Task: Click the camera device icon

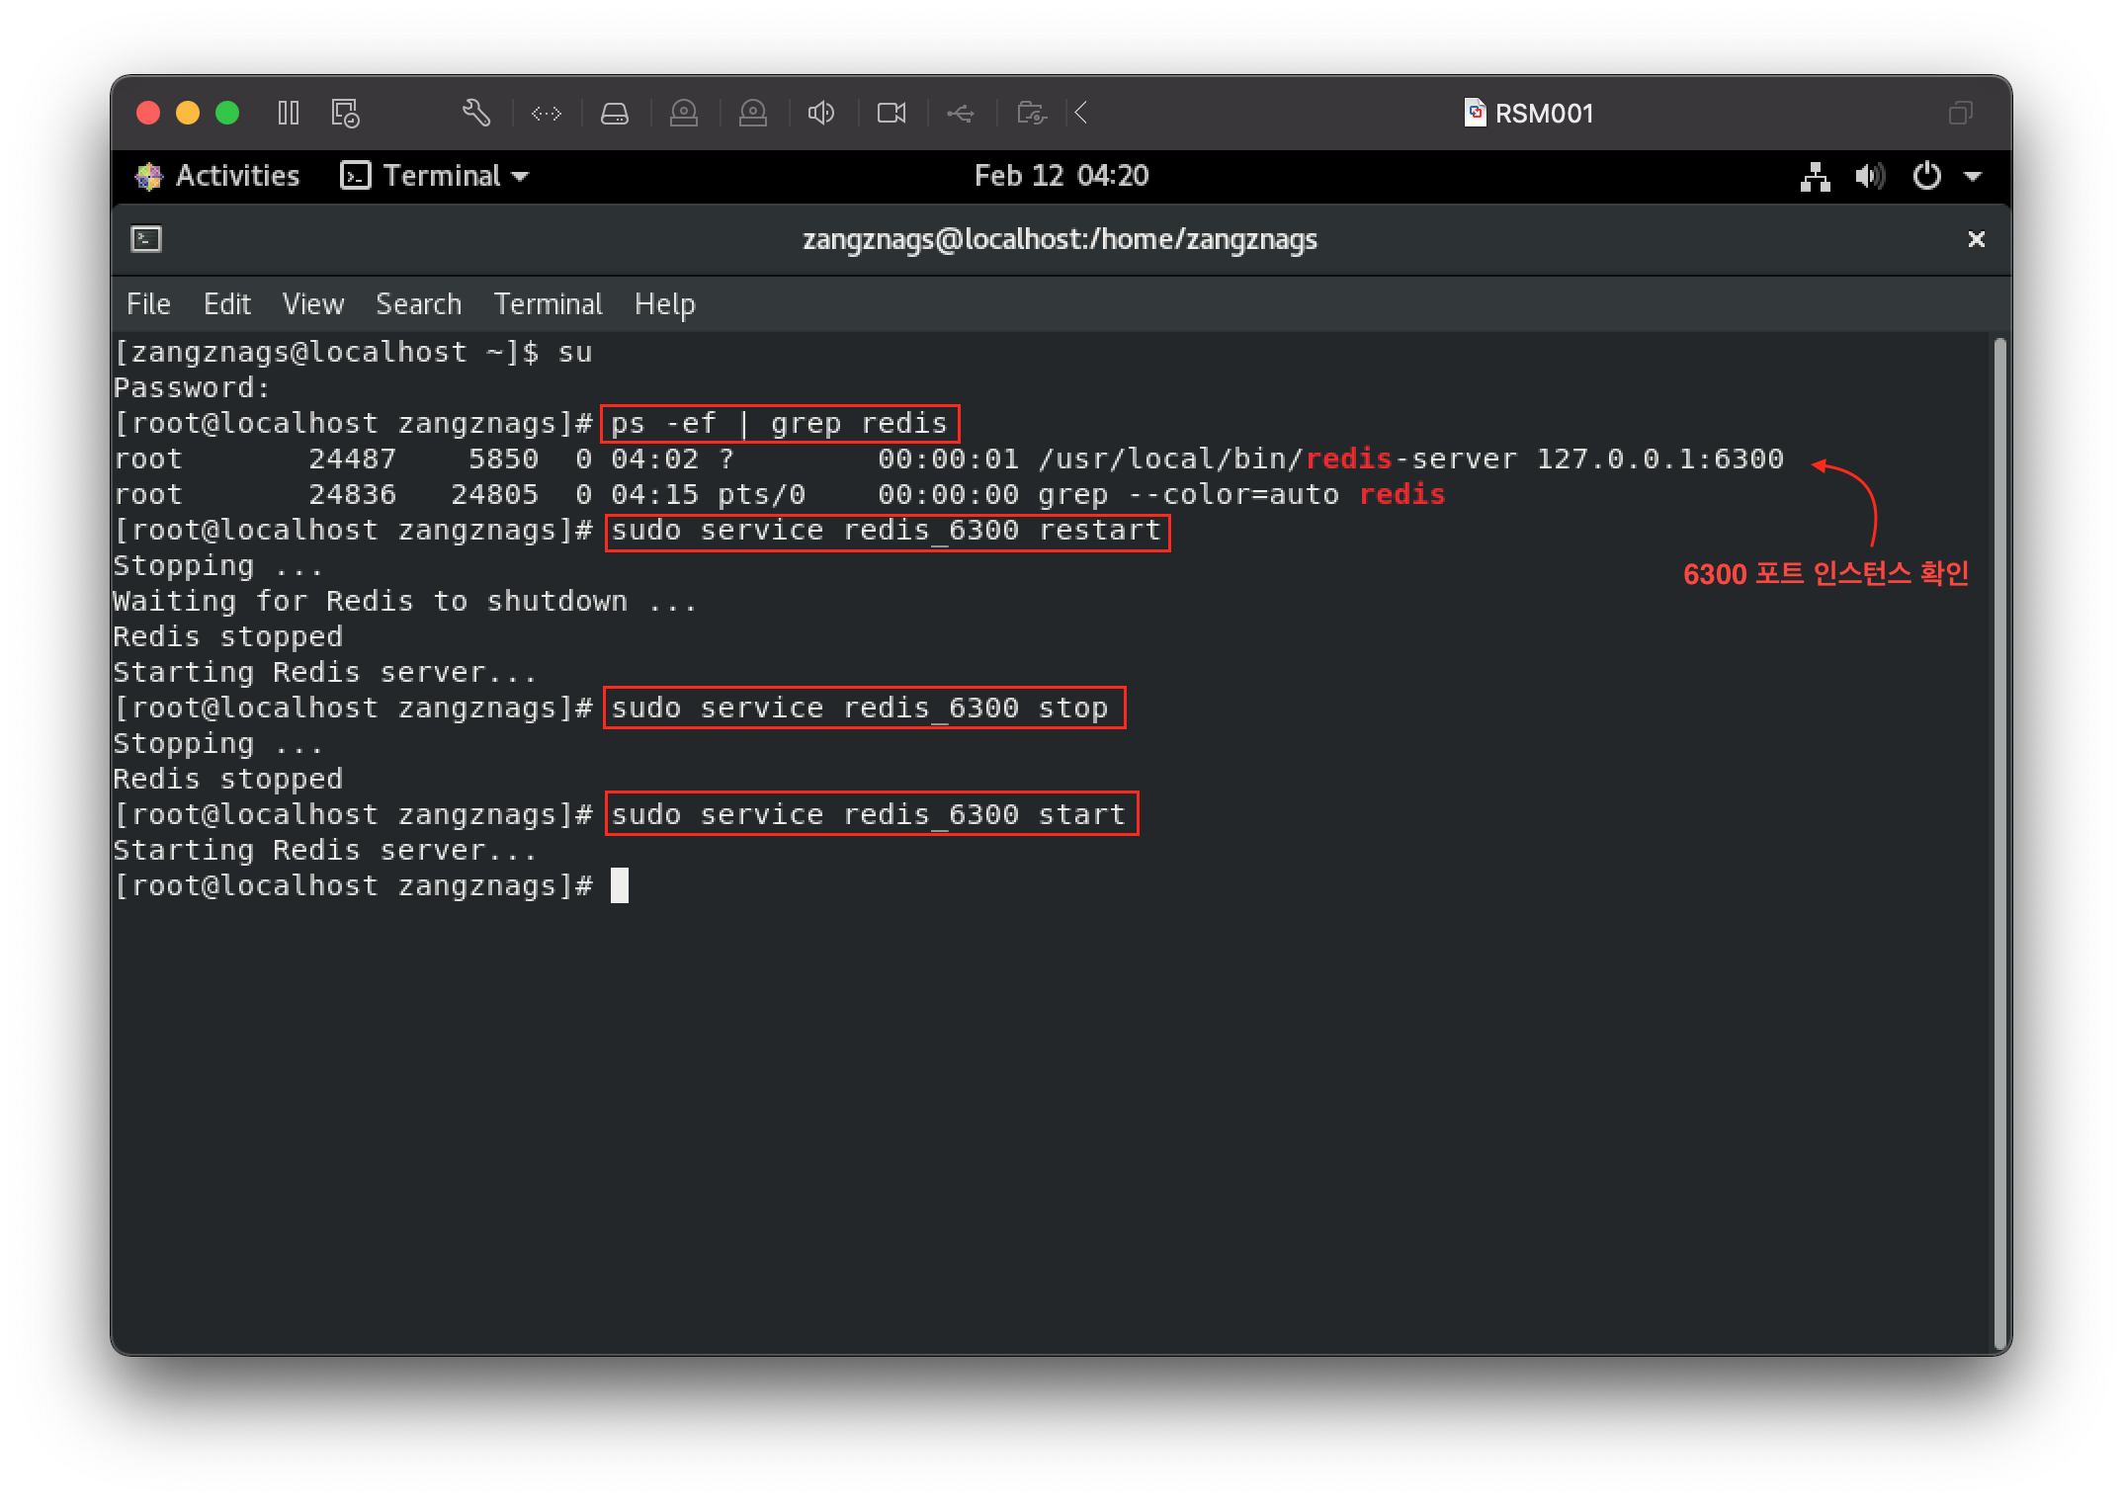Action: 892,114
